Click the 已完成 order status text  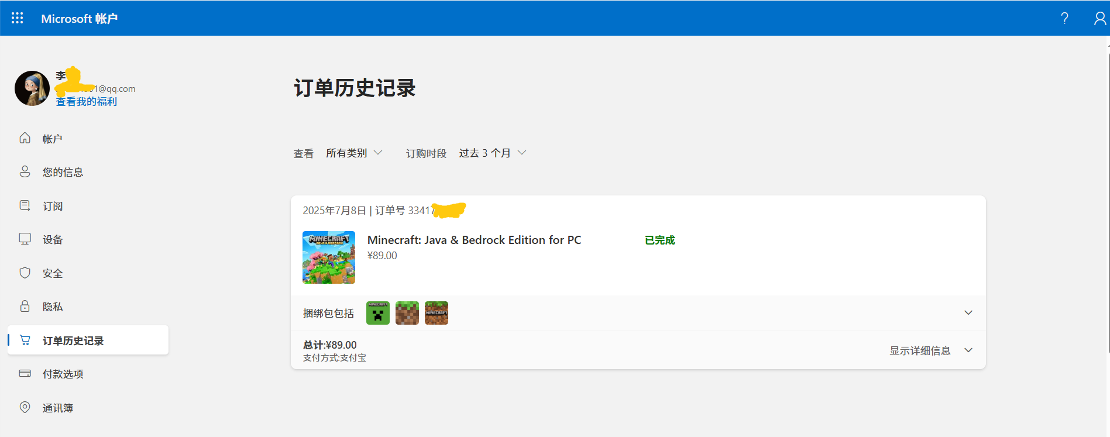pyautogui.click(x=659, y=240)
